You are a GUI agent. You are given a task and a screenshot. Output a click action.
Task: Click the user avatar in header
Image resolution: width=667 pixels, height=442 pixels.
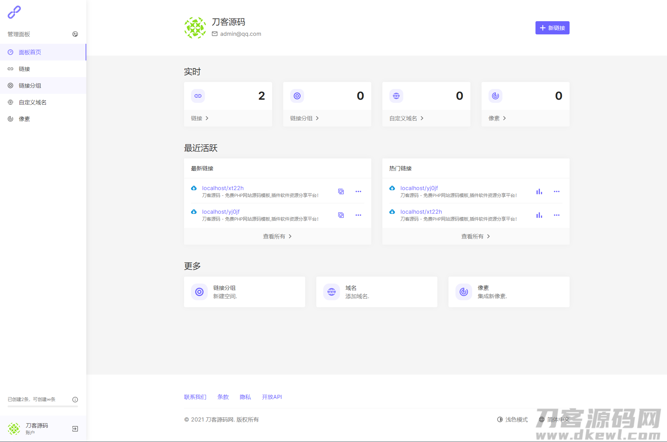click(x=195, y=28)
